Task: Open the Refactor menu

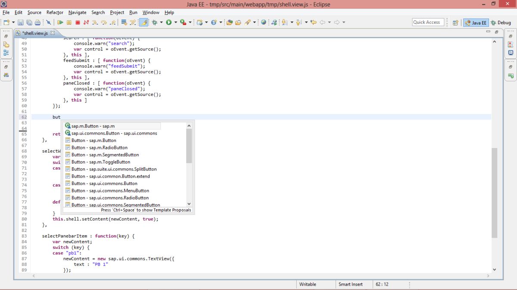Action: coord(55,12)
